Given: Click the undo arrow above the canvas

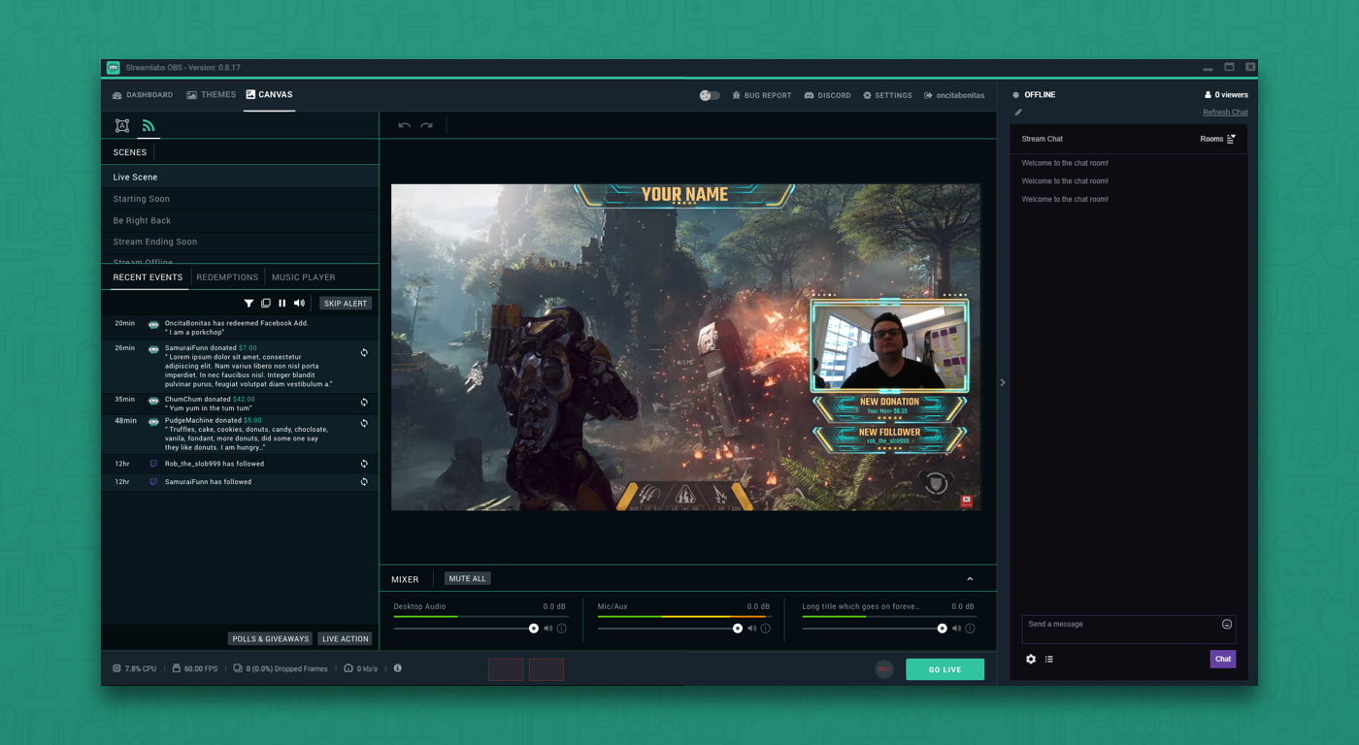Looking at the screenshot, I should [404, 125].
